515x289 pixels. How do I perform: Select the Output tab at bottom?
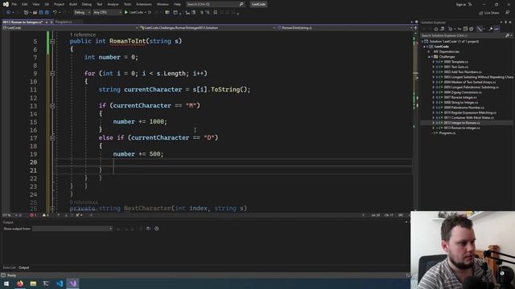point(23,267)
